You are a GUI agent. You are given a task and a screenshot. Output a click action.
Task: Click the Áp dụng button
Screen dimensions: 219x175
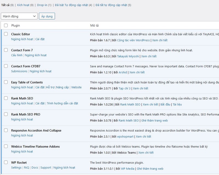(47, 16)
